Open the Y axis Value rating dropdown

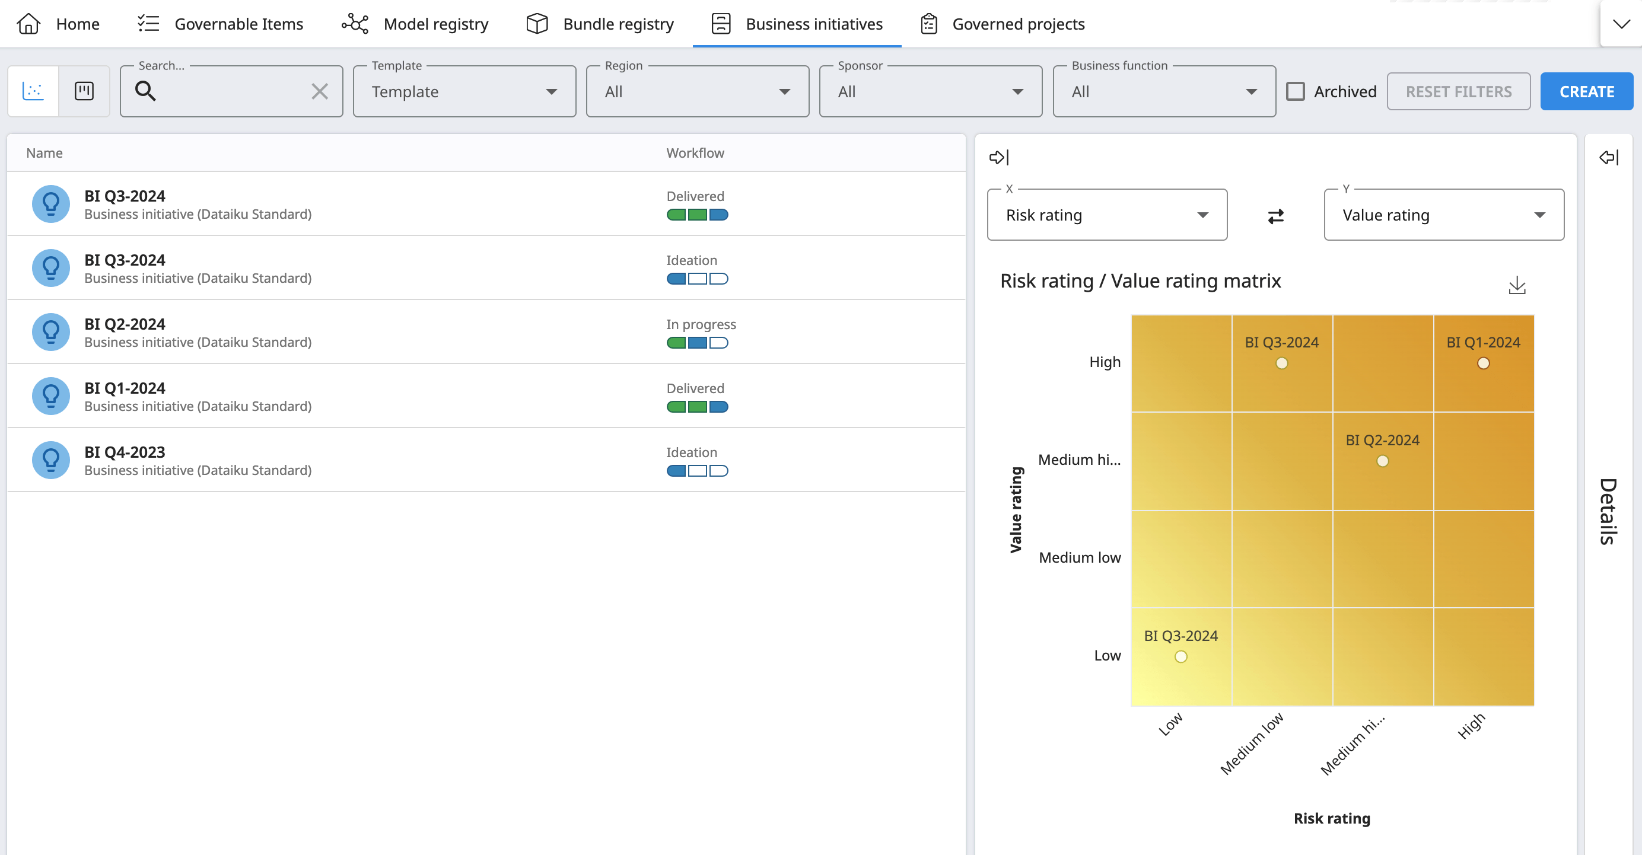(1444, 215)
